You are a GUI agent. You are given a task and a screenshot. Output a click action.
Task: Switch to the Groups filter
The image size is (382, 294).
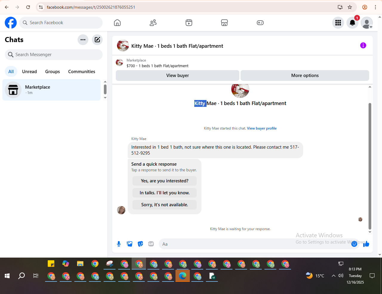click(x=53, y=72)
